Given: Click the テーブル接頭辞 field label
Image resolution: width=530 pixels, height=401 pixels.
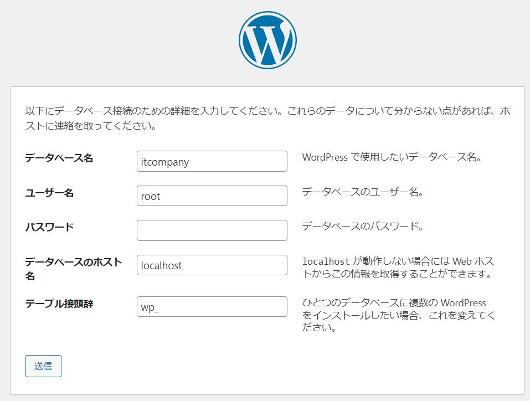Looking at the screenshot, I should 59,304.
